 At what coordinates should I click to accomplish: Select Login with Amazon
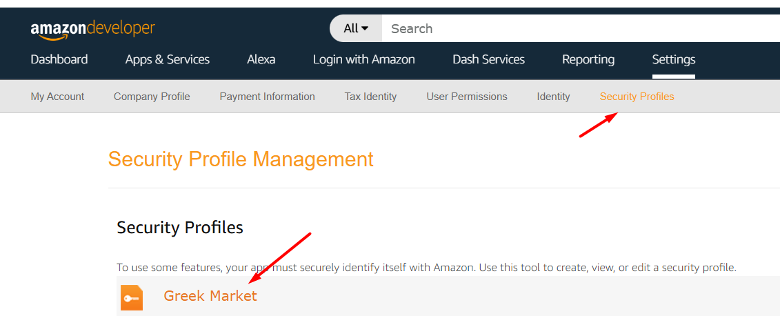pos(364,59)
